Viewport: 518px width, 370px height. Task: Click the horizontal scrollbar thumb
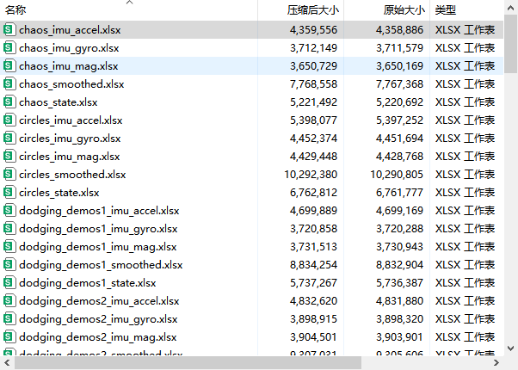pyautogui.click(x=188, y=363)
